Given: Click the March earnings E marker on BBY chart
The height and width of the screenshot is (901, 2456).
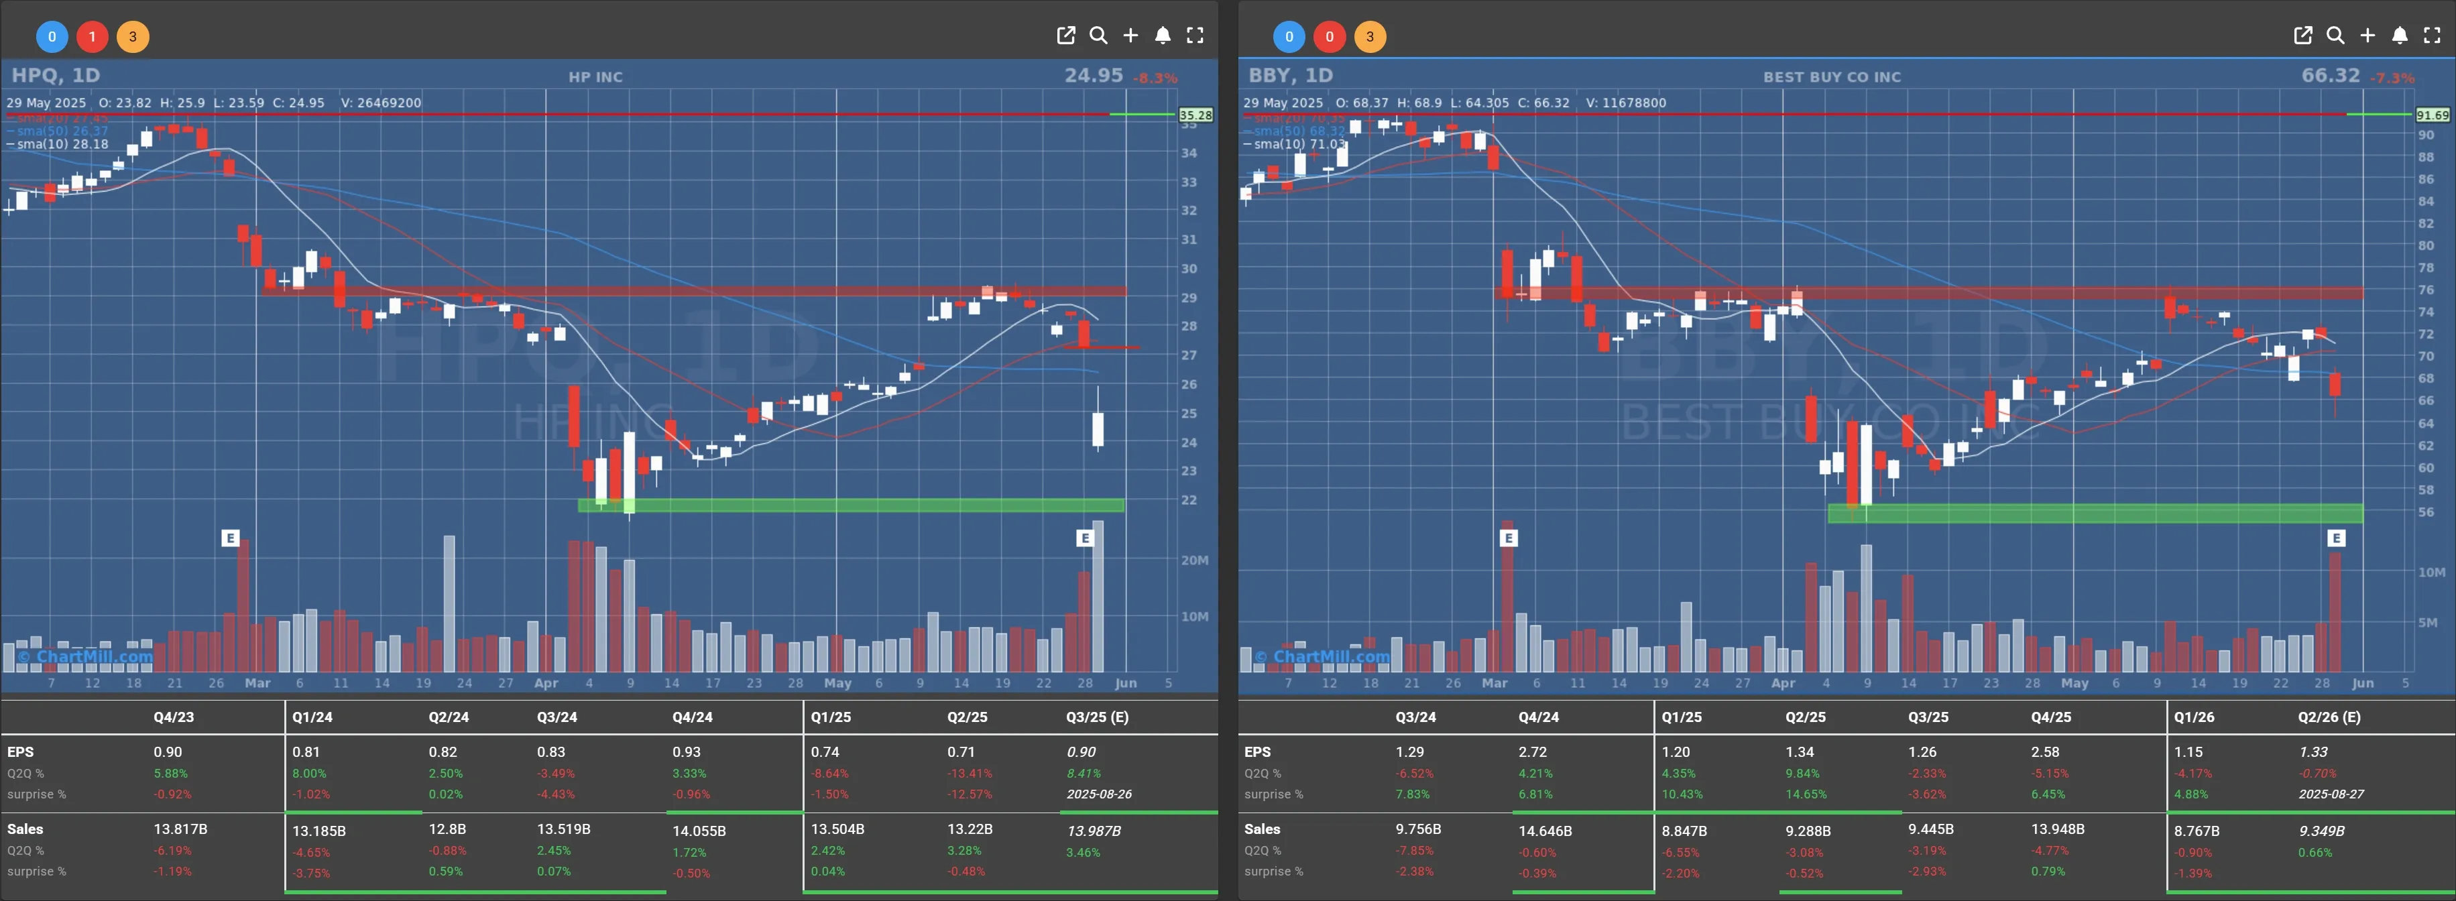Looking at the screenshot, I should 1507,538.
